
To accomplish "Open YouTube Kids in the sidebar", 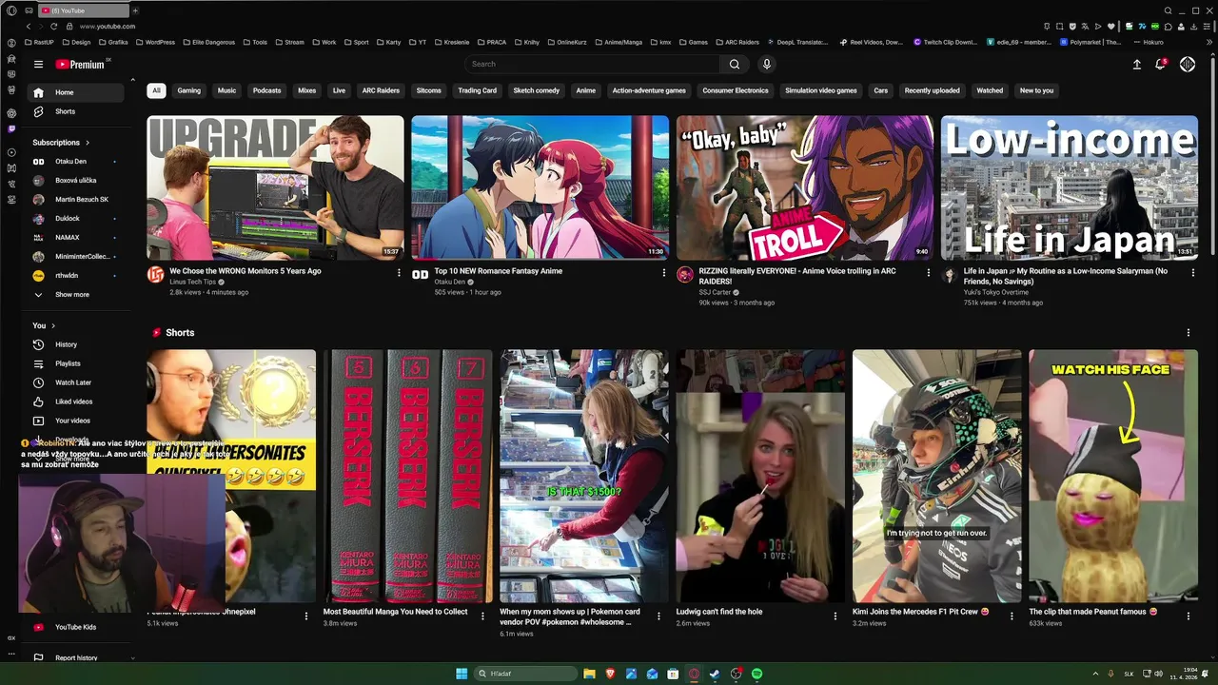I will [x=76, y=627].
